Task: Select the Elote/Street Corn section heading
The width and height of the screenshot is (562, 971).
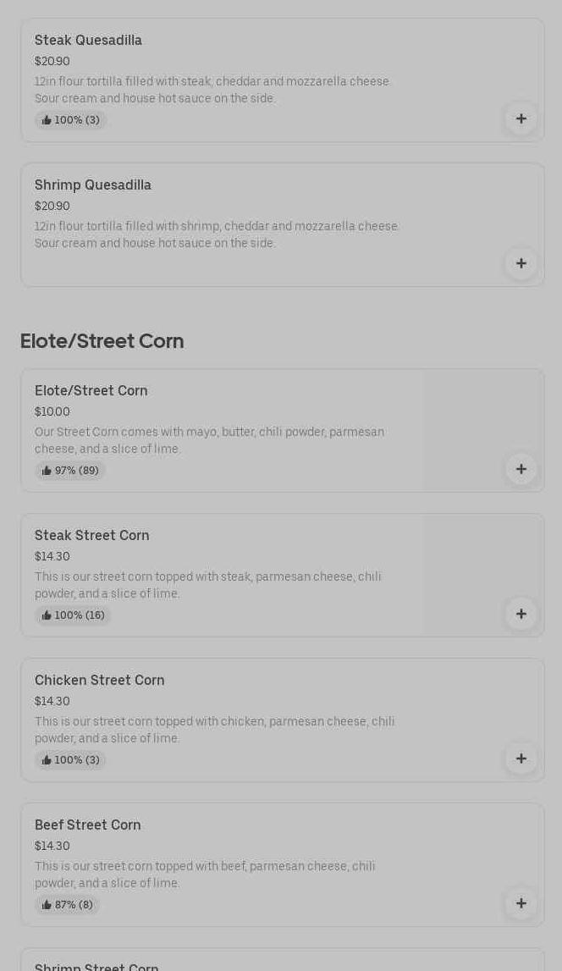Action: [102, 341]
